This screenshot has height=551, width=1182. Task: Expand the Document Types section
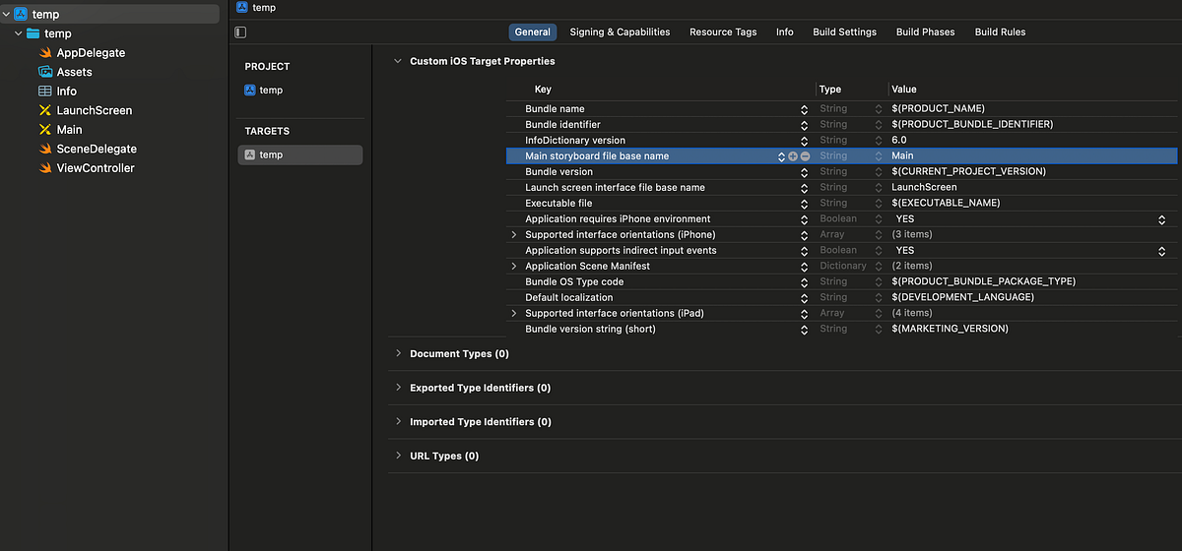tap(398, 353)
